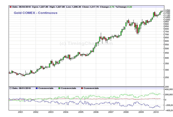Click the 'Open:1,227.80' value
The height and width of the screenshot is (117, 173).
click(x=40, y=7)
